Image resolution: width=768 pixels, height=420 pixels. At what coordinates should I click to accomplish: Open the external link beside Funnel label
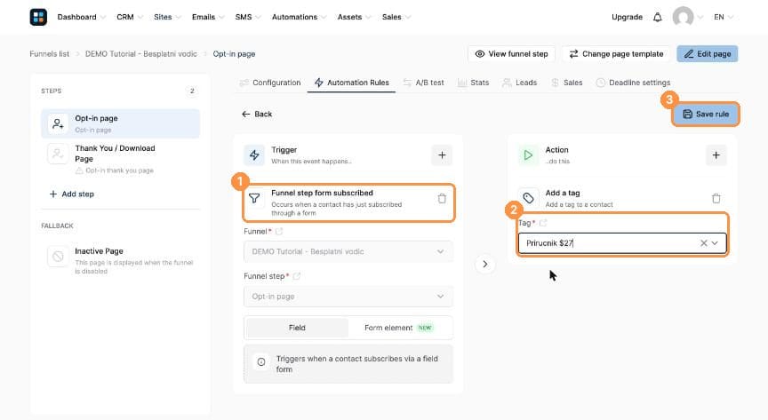(279, 232)
